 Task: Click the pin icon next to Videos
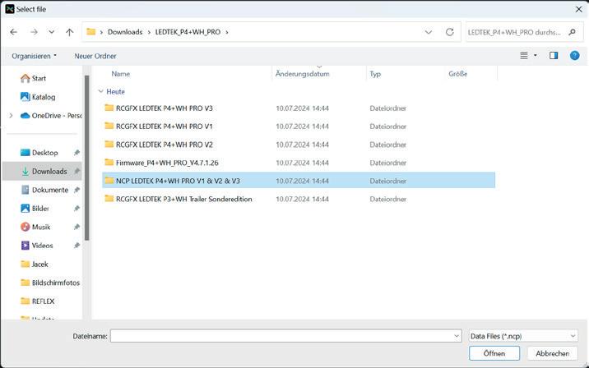point(77,246)
